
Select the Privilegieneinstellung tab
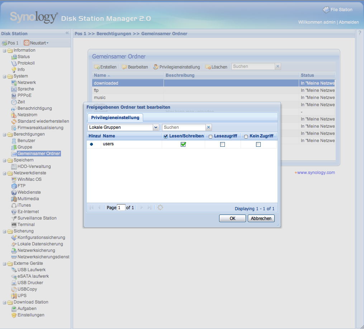[115, 118]
